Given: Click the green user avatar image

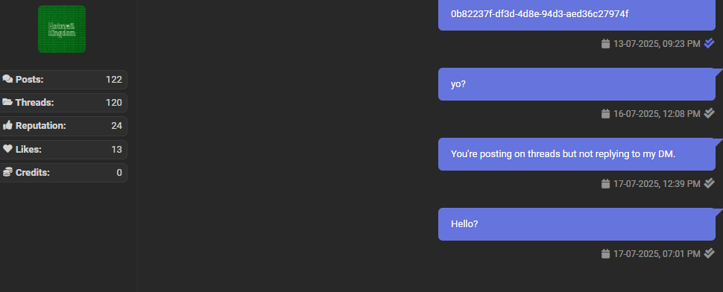Looking at the screenshot, I should 62,29.
